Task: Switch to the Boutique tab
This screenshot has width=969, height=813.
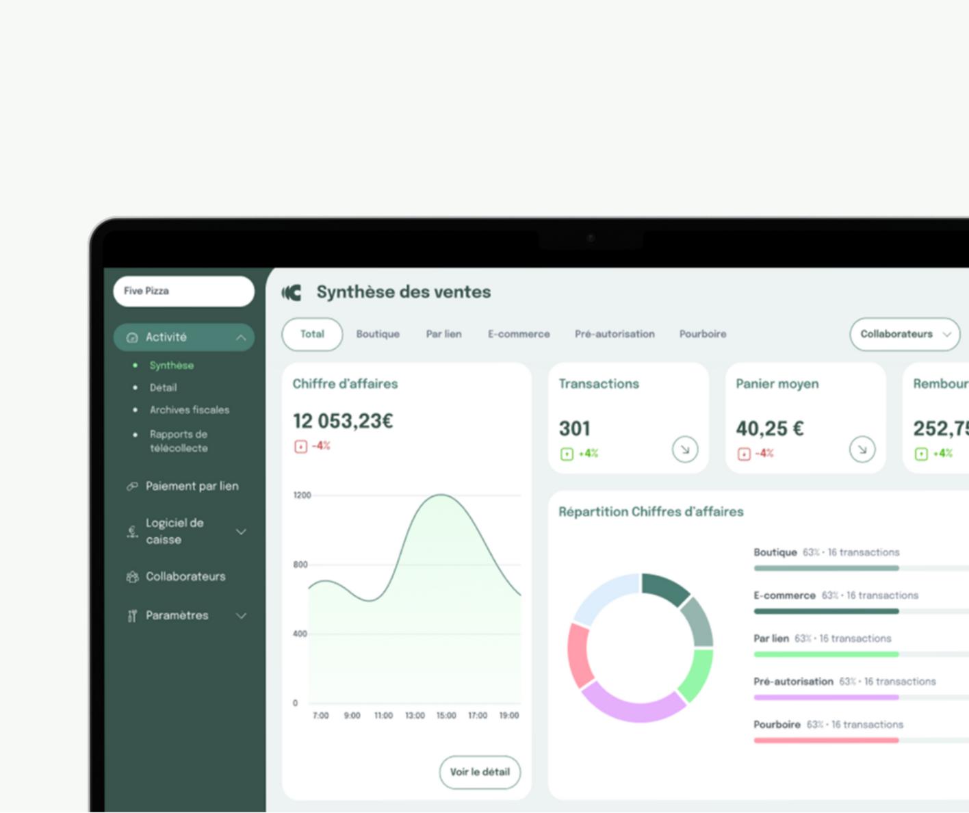Action: [x=378, y=334]
